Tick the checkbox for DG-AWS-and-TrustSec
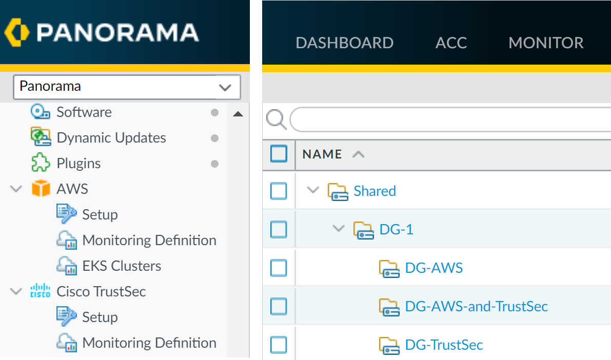This screenshot has height=360, width=611. [279, 306]
